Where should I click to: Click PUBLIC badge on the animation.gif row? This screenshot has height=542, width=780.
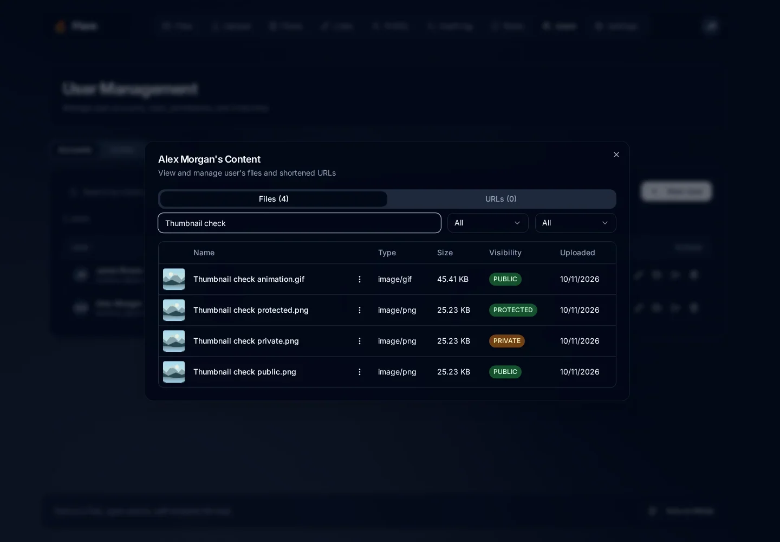505,279
